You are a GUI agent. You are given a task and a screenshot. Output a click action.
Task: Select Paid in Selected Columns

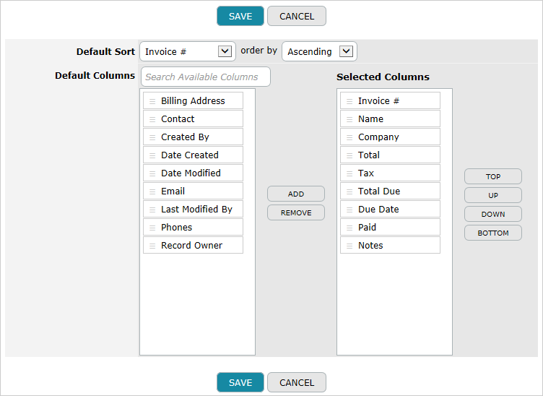[x=390, y=227]
